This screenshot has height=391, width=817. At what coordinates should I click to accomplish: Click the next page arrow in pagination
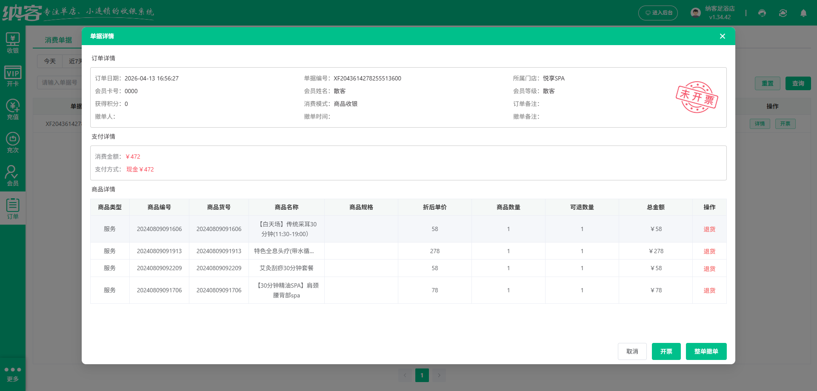439,375
